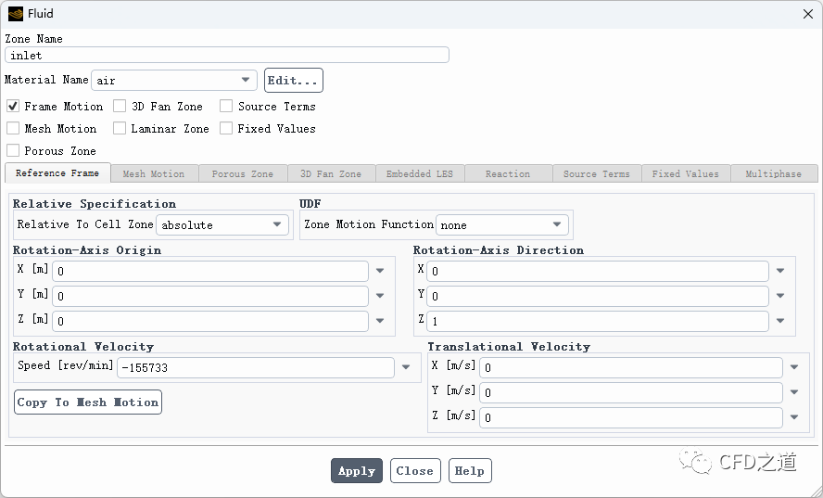Expand the Translational Velocity Z options arrow

point(794,417)
